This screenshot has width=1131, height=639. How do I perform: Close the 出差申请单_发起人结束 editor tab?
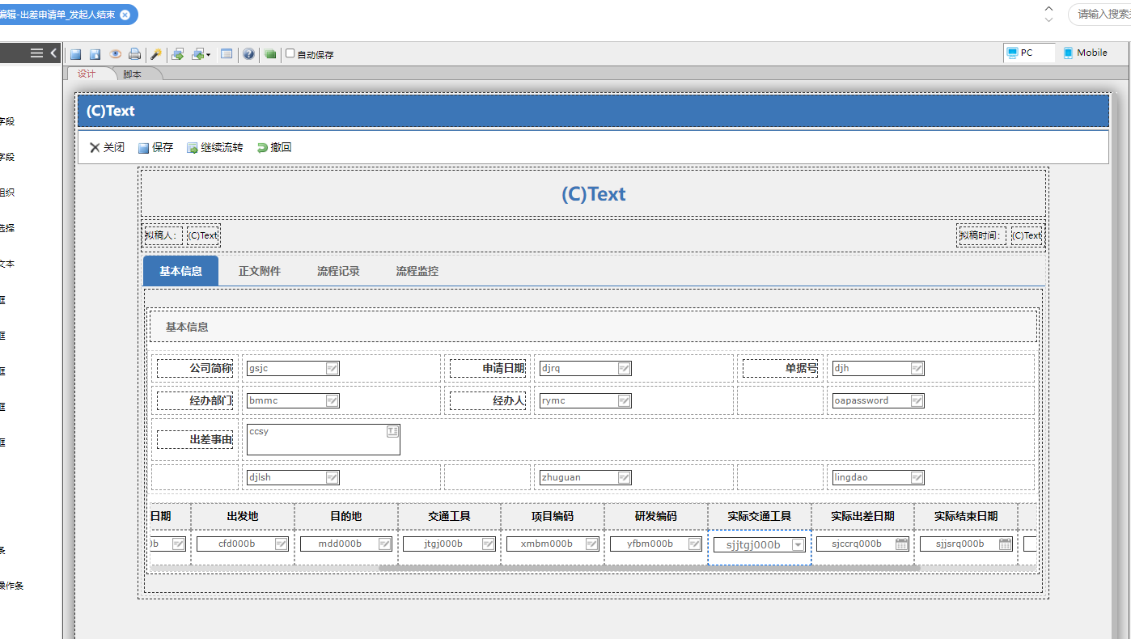(125, 15)
